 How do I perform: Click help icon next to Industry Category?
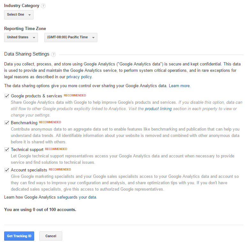coord(43,6)
